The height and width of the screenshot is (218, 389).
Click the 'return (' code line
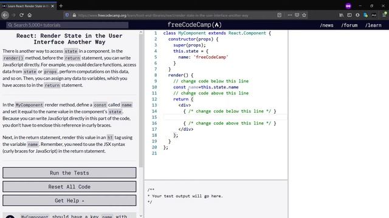click(183, 99)
